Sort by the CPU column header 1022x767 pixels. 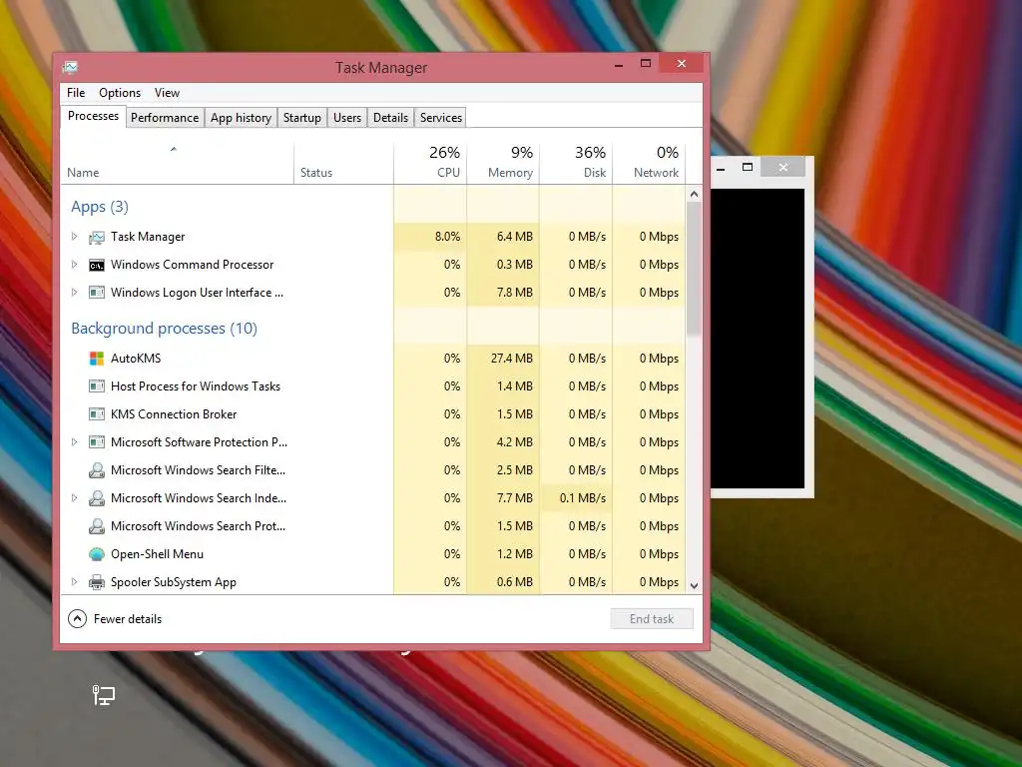[x=430, y=162]
